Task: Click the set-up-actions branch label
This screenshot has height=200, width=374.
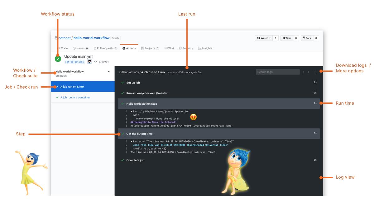Action: [x=74, y=62]
